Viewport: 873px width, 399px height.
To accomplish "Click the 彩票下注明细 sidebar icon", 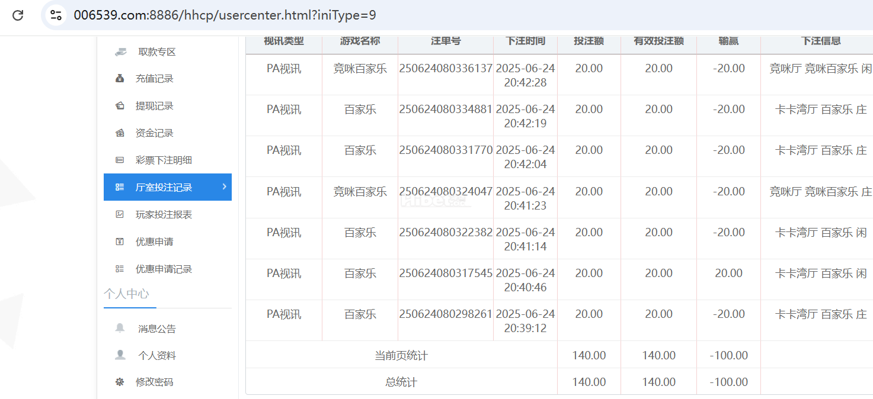I will (120, 160).
